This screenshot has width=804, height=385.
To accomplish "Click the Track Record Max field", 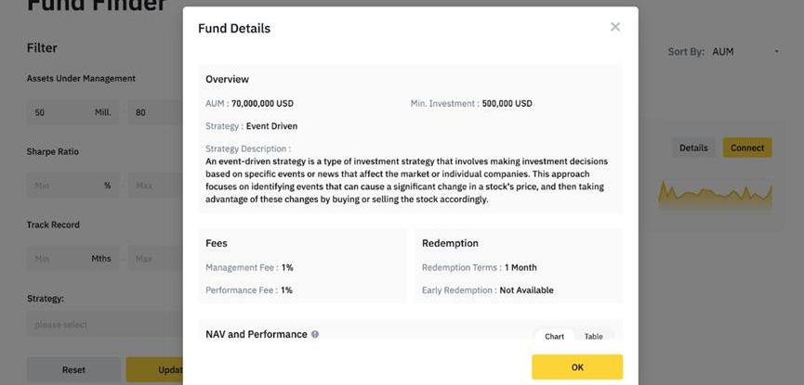I will coord(153,259).
